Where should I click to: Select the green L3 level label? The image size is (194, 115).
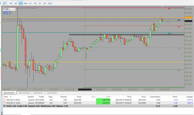click(179, 70)
